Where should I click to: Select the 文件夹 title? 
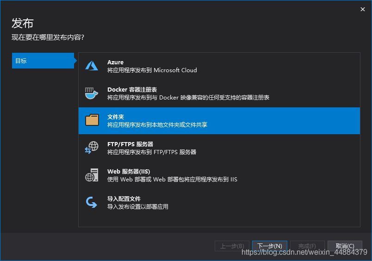pos(116,117)
